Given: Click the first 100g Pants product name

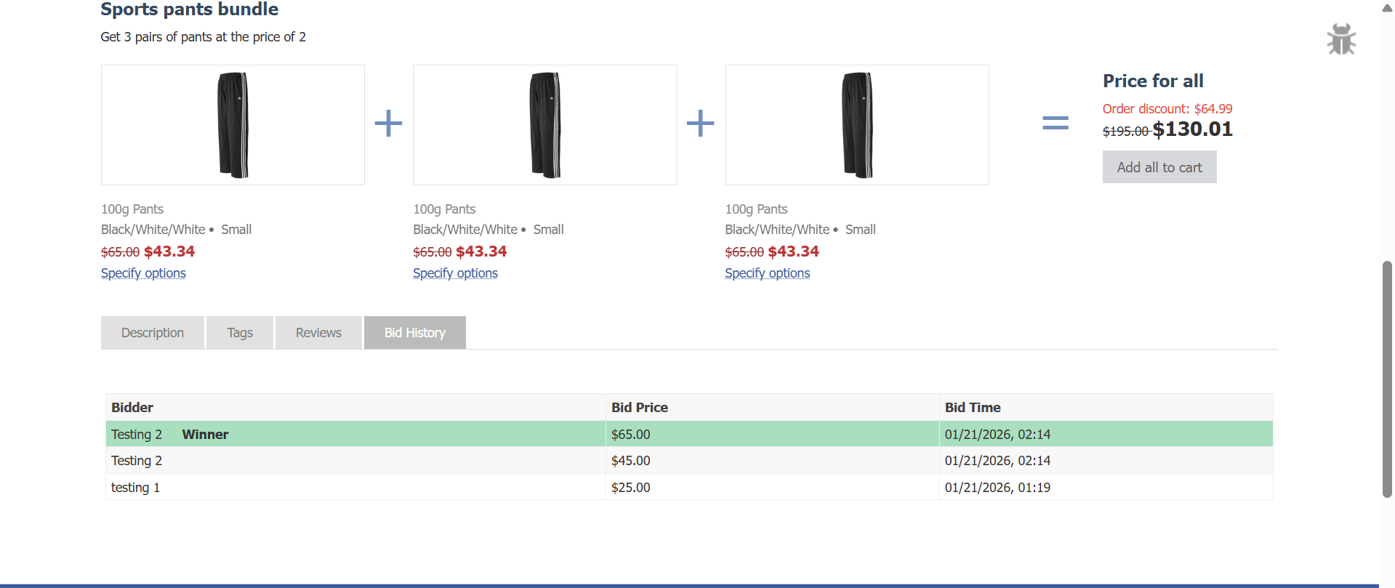Looking at the screenshot, I should pyautogui.click(x=132, y=209).
